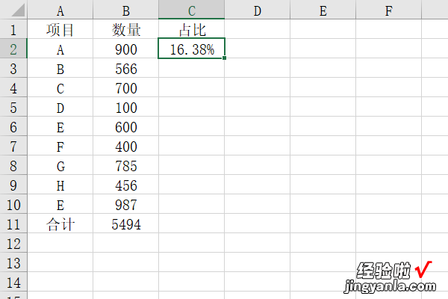
Task: Select column E header
Action: pos(323,10)
